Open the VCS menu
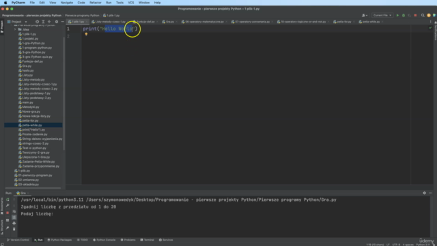 (130, 3)
